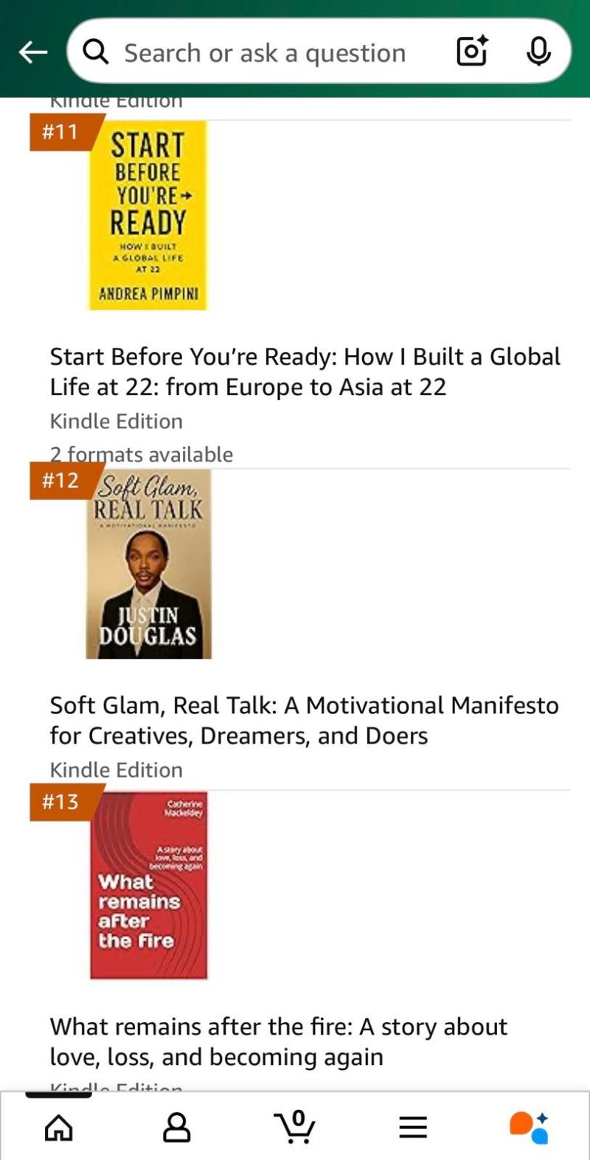The height and width of the screenshot is (1160, 590).
Task: Tap the #11 rank badge
Action: (60, 132)
